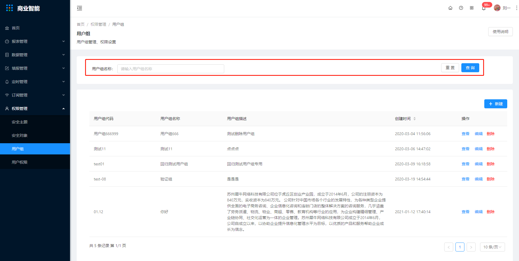Viewport: 519px width, 261px height.
Task: Click the 填报管理 edit form icon
Action: (7, 68)
